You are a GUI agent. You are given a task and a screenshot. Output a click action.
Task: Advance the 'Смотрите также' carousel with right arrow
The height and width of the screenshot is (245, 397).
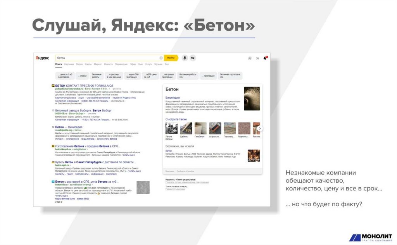(260, 128)
